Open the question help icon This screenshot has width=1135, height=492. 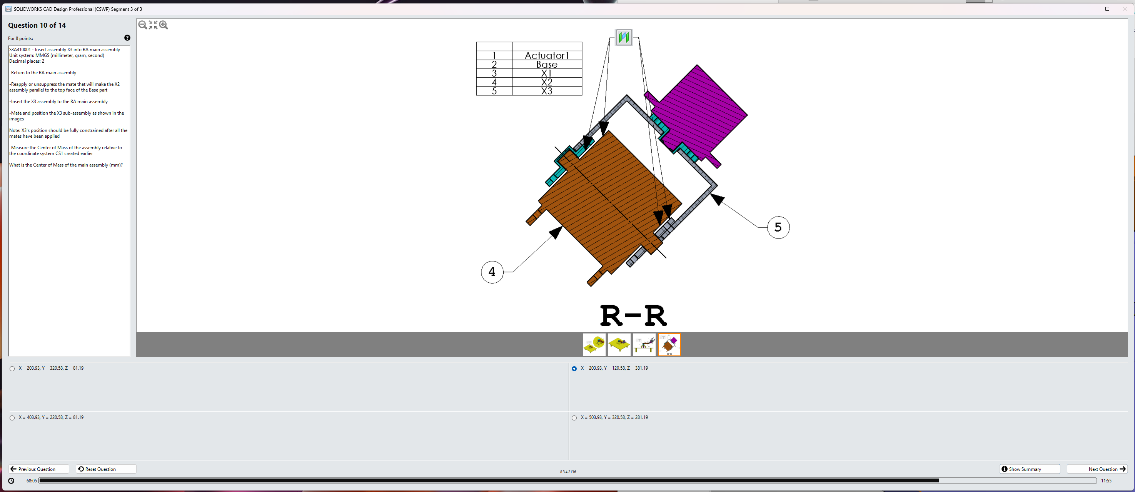point(127,38)
